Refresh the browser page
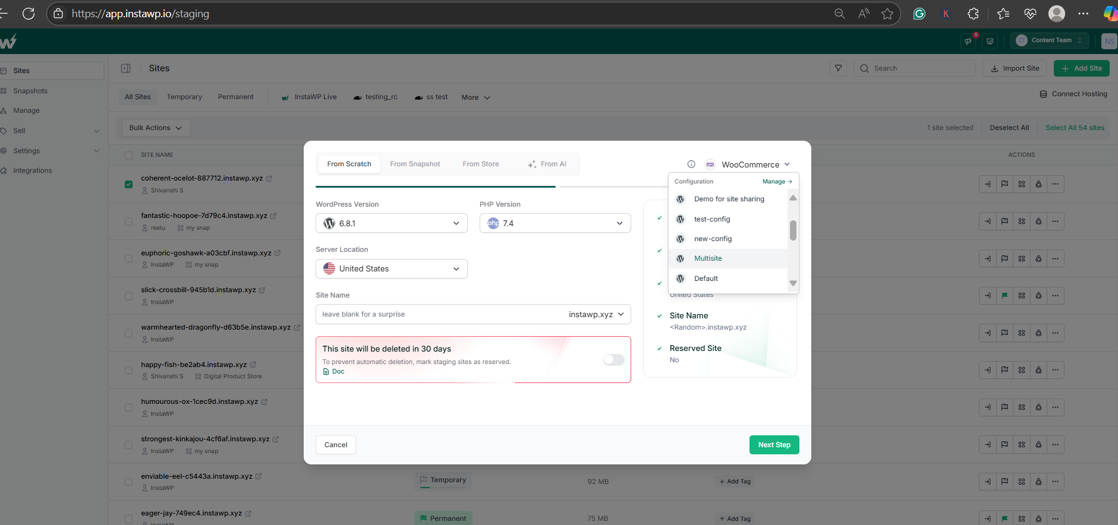 pos(29,13)
